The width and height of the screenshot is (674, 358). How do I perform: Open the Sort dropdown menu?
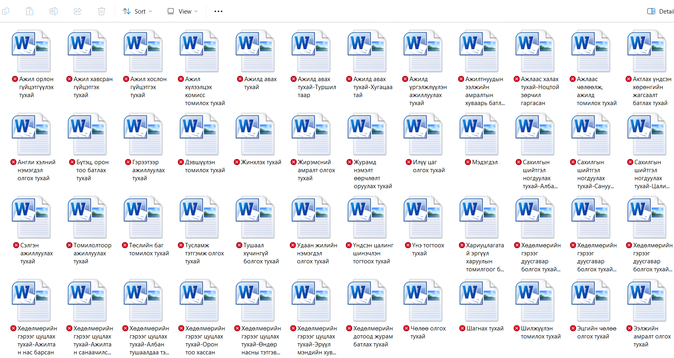138,11
